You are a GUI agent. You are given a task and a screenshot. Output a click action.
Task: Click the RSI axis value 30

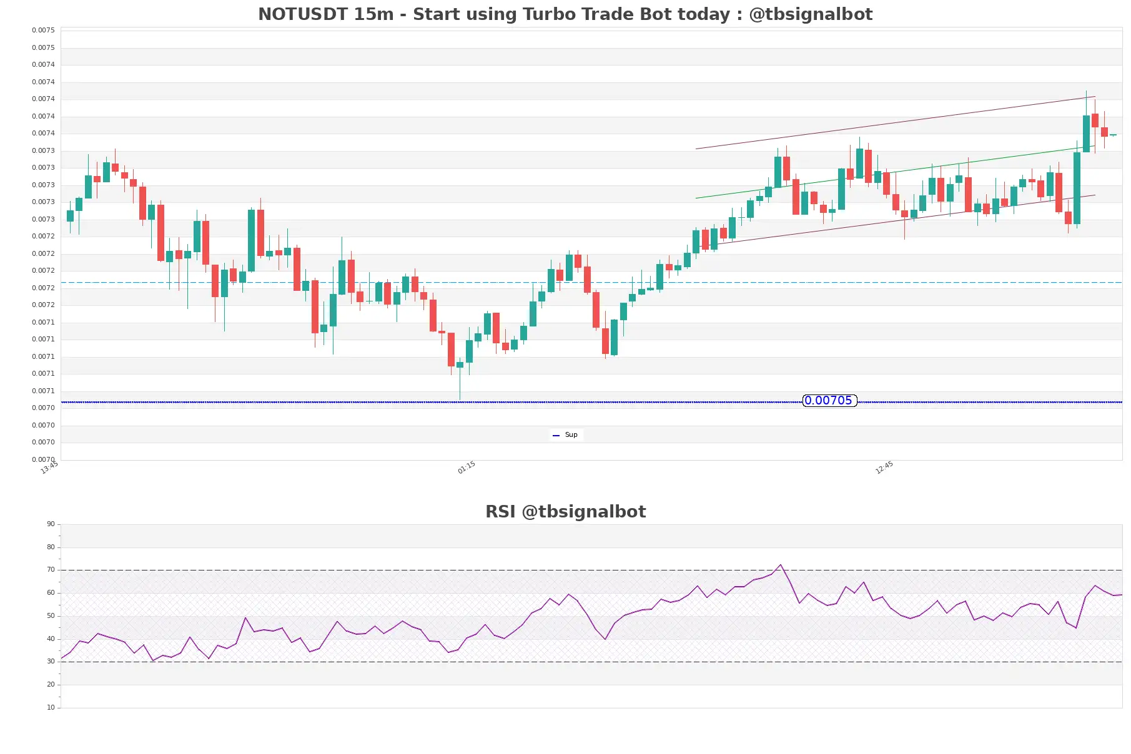(51, 662)
